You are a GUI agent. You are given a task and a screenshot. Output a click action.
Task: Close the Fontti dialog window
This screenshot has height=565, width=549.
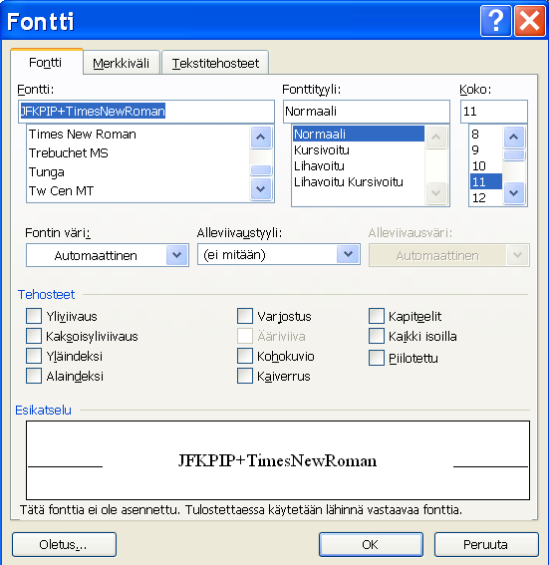pyautogui.click(x=529, y=21)
